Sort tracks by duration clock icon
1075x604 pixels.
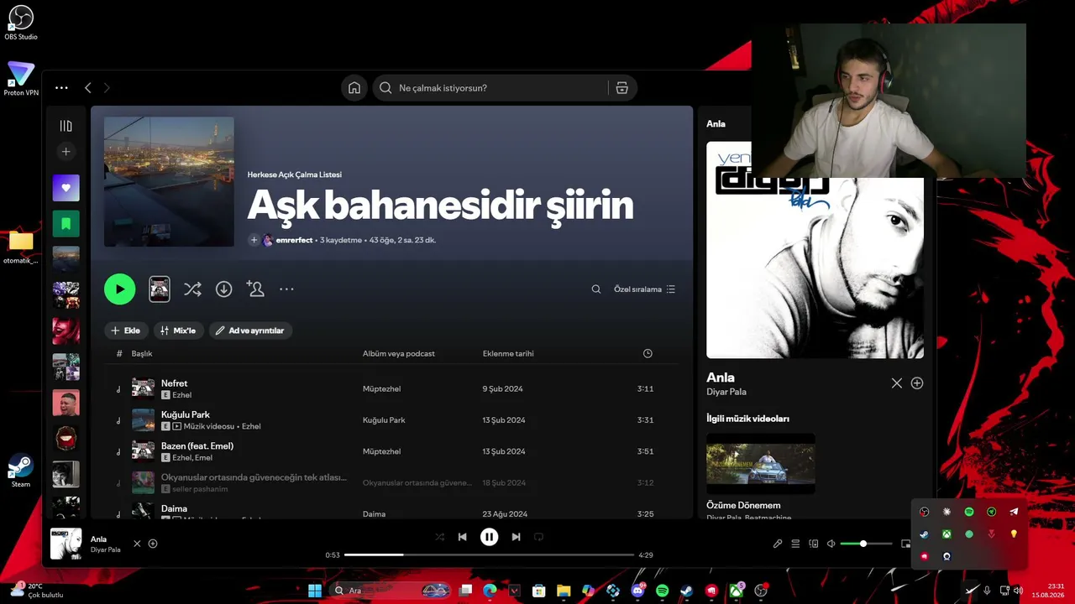648,354
